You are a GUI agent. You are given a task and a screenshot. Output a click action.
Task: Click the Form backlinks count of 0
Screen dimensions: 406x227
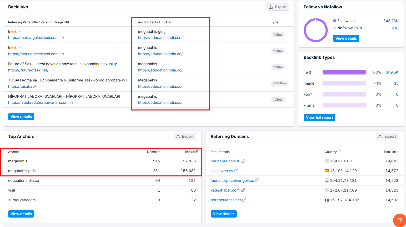(397, 94)
